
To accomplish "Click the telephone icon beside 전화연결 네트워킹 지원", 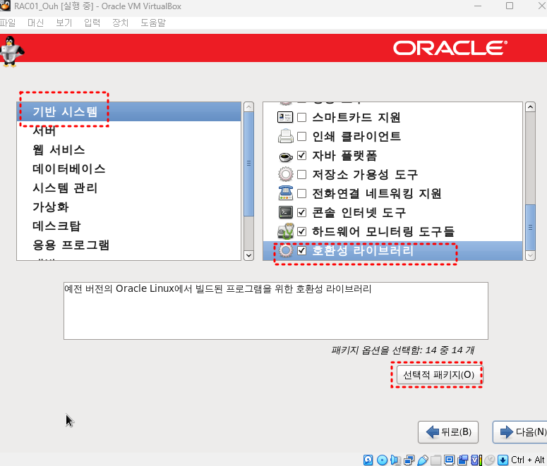I will pos(285,193).
